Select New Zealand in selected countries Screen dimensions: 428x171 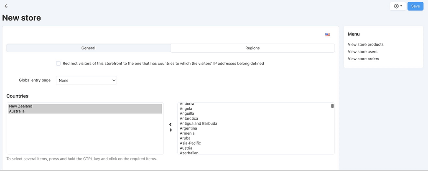pos(85,106)
